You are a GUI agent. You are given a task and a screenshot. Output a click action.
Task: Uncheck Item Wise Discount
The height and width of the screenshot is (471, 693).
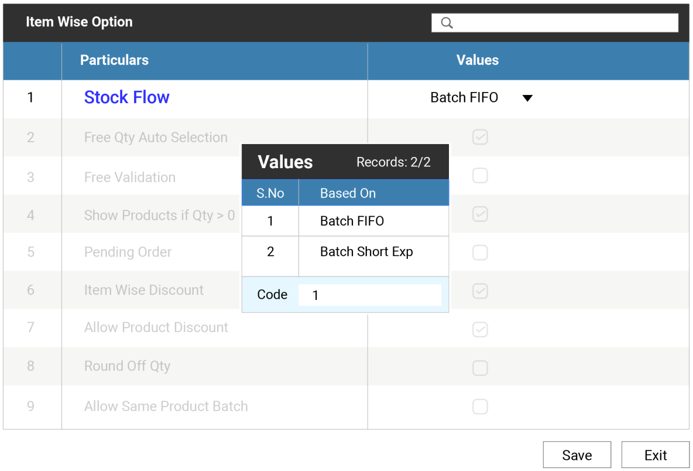click(480, 291)
